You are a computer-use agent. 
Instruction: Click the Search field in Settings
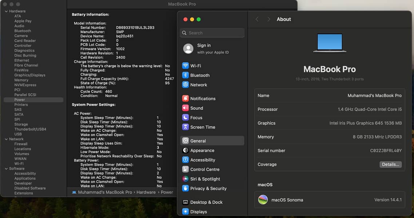coord(212,33)
